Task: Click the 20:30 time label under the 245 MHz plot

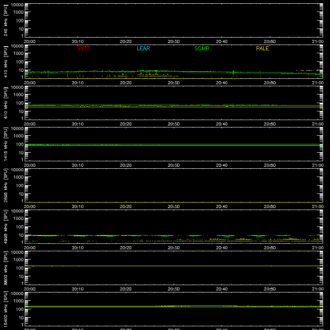Action: pos(174,42)
